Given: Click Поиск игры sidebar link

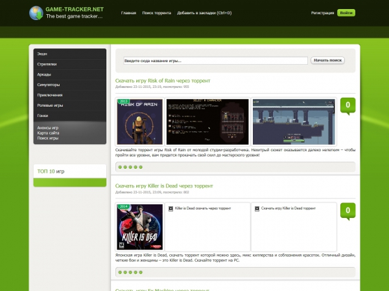Looking at the screenshot, I should point(47,138).
